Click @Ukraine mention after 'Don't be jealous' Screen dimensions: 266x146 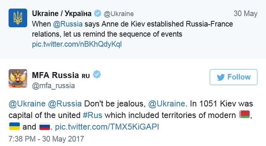(x=167, y=104)
